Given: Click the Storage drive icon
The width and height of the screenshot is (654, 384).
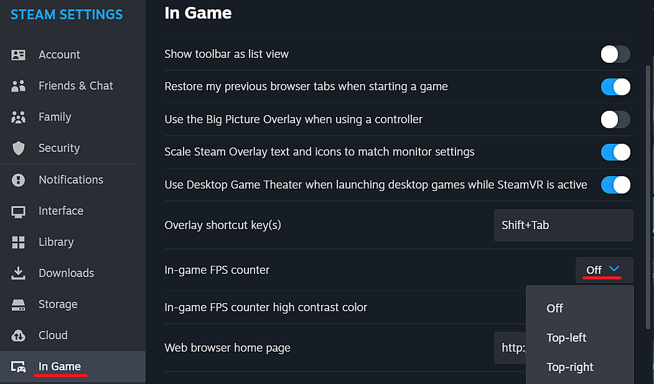Looking at the screenshot, I should coord(19,304).
